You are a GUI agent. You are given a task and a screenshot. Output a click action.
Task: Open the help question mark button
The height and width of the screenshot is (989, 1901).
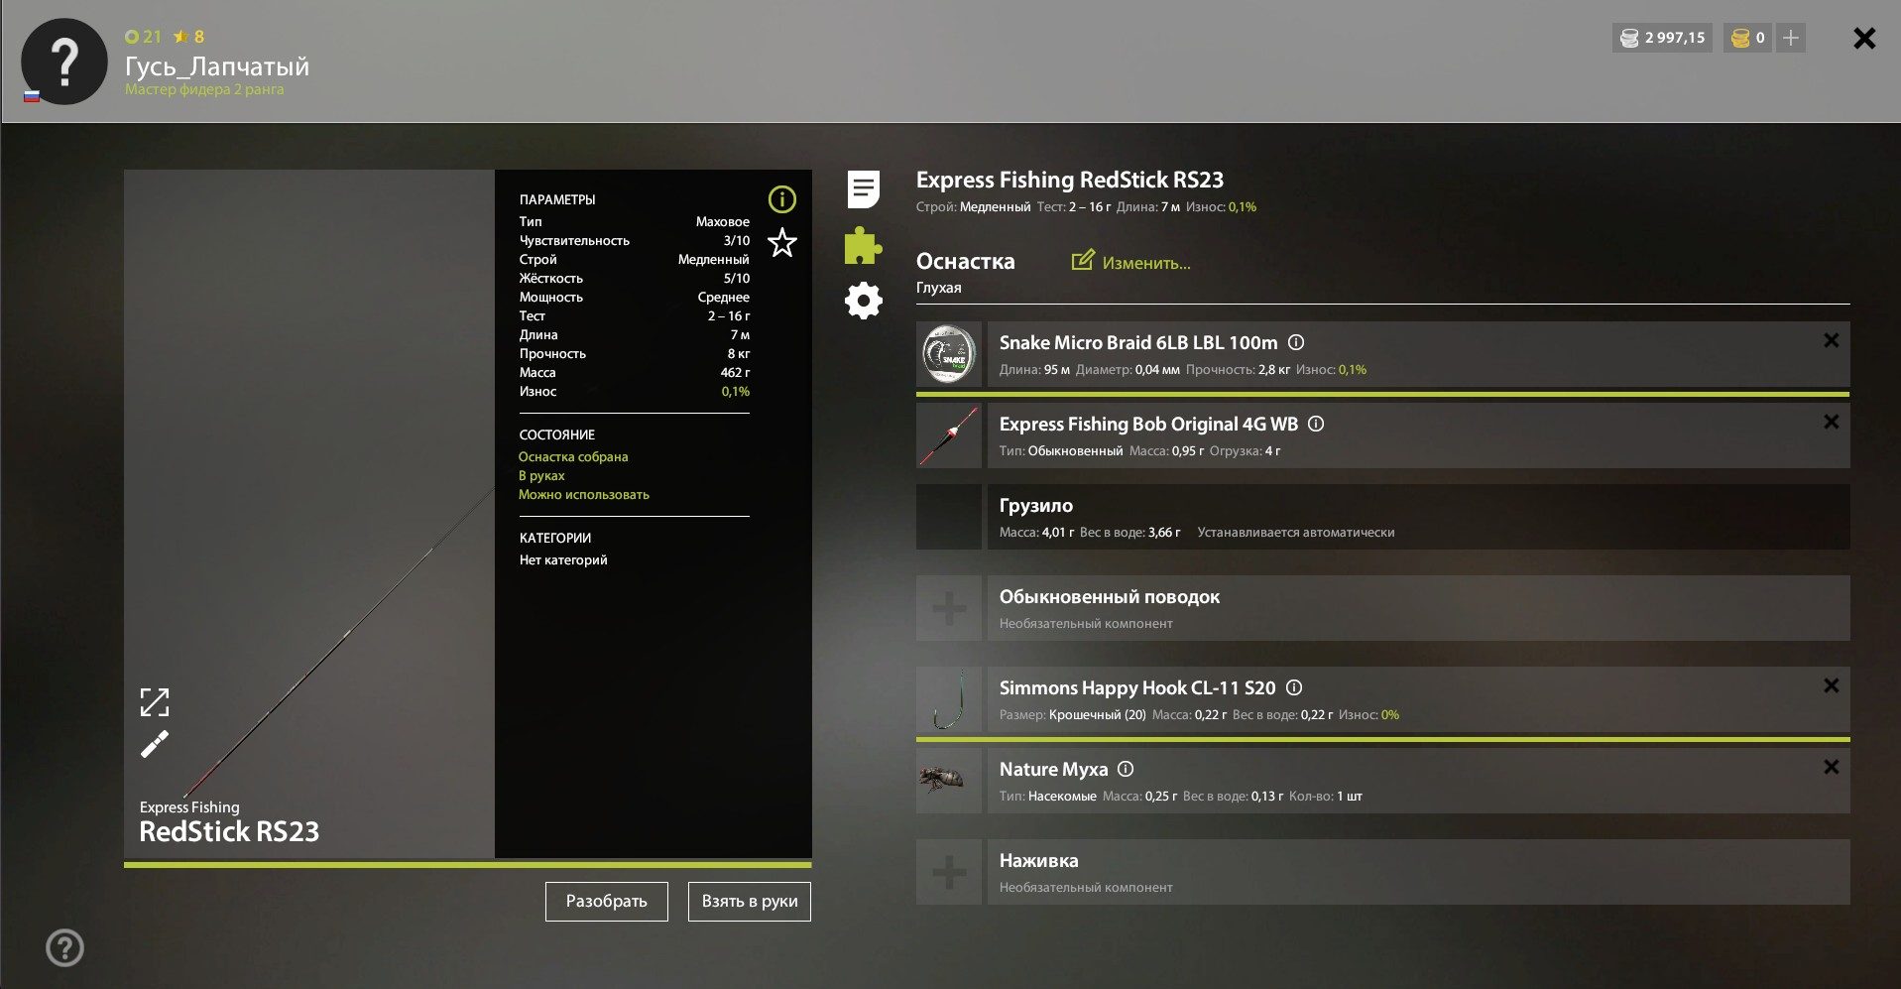[x=65, y=947]
